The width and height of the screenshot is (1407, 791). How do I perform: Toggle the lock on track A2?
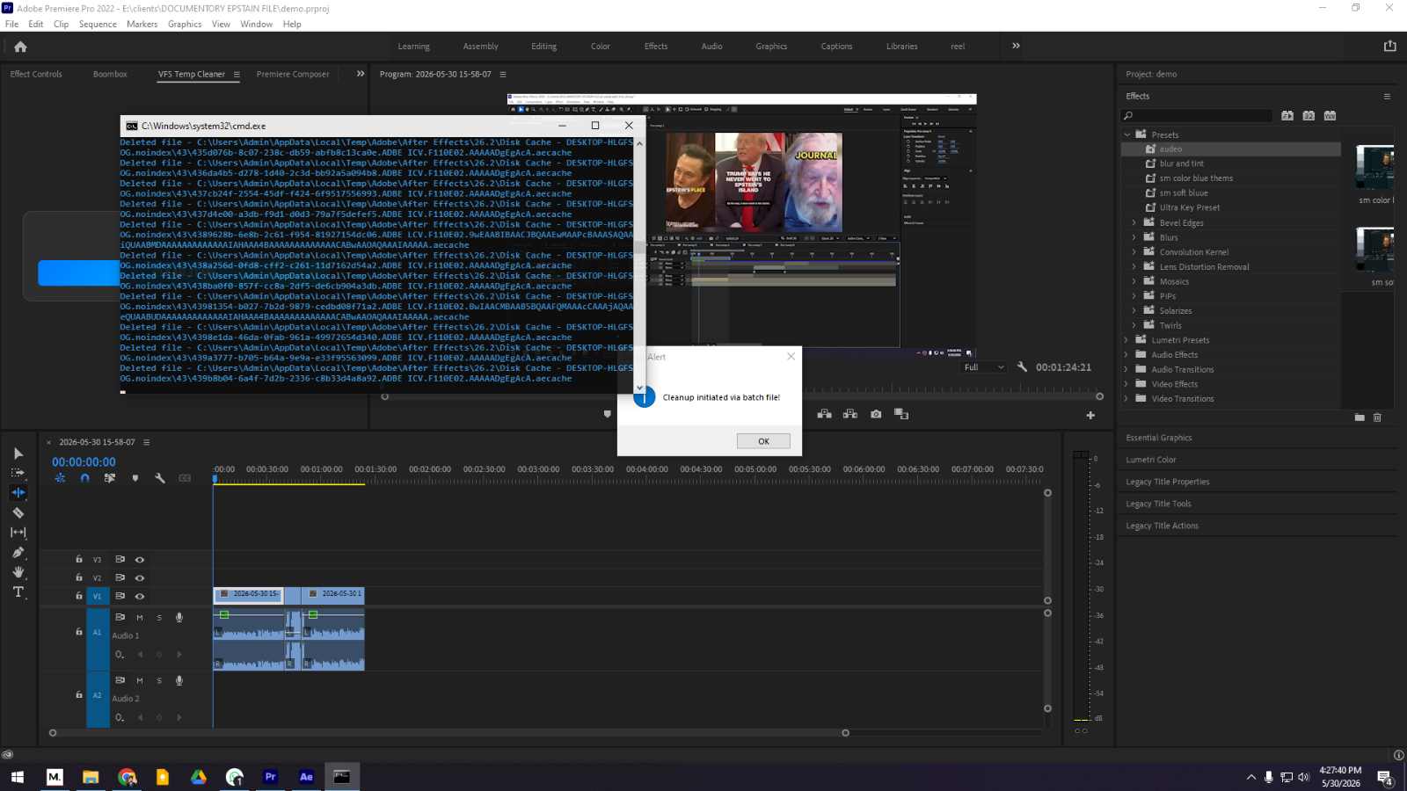coord(79,694)
